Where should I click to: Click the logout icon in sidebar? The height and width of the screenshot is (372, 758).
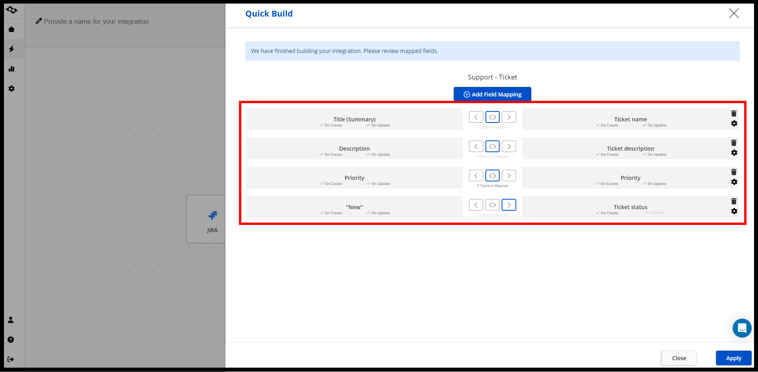pos(11,359)
